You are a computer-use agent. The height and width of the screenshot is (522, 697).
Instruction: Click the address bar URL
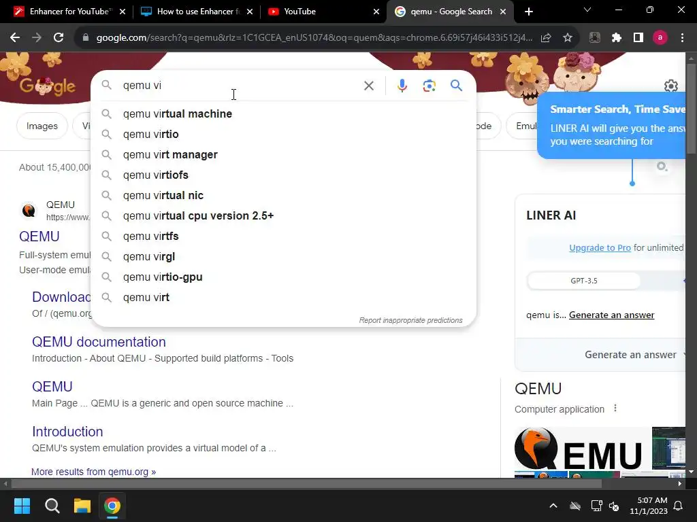[x=314, y=38]
